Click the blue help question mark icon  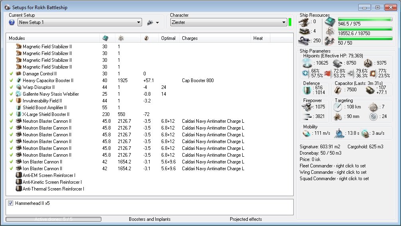pos(12,23)
